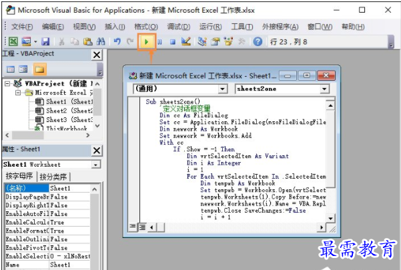This screenshot has height=270, width=401.
Task: Open Toolbox icon
Action: pos(242,41)
